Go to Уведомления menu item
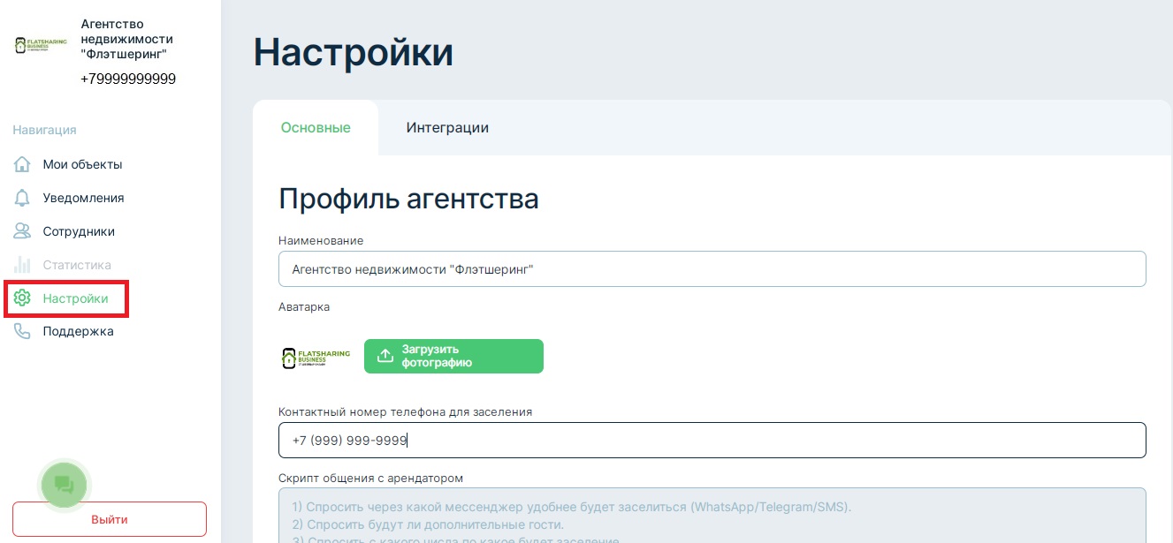 click(x=83, y=198)
